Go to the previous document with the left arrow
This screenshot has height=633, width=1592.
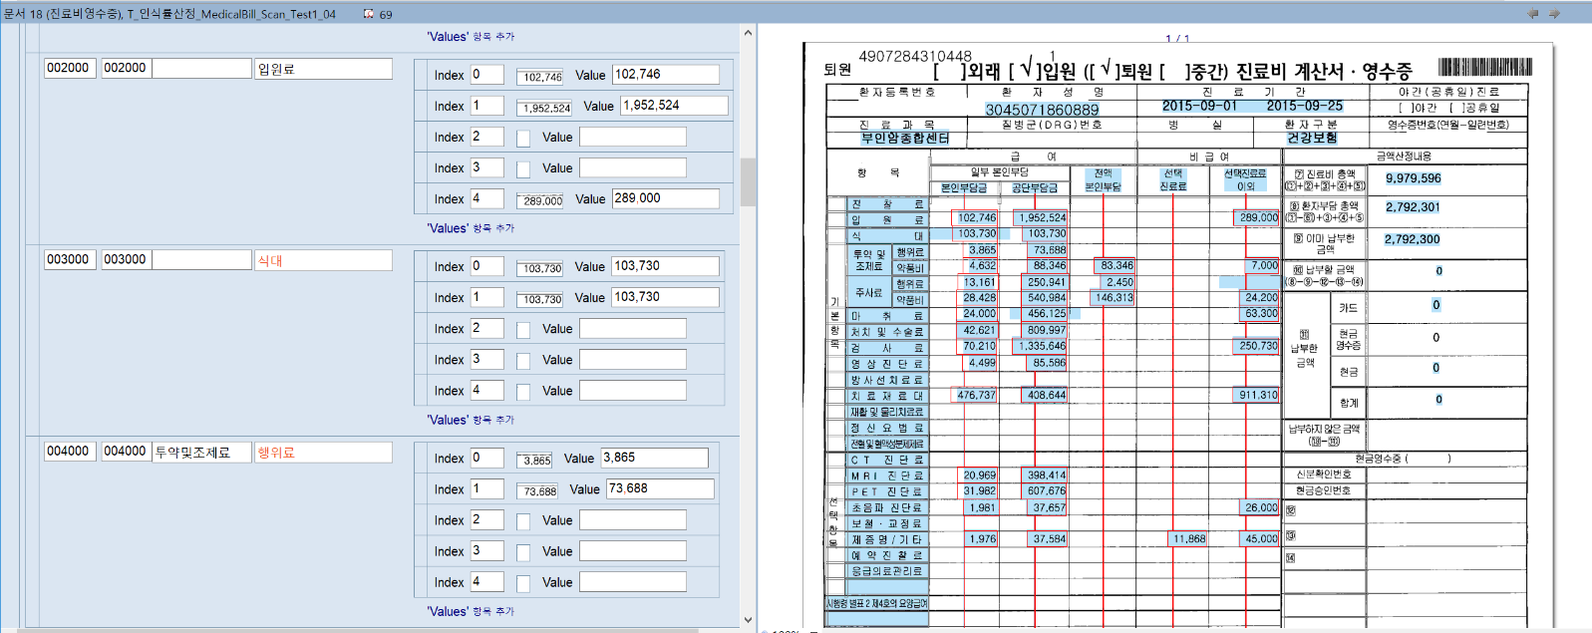[1532, 14]
